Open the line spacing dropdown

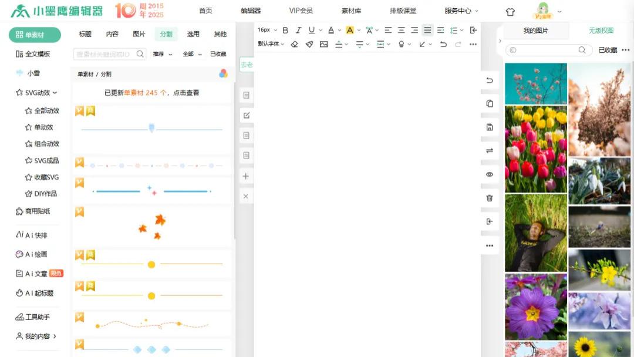pos(457,30)
